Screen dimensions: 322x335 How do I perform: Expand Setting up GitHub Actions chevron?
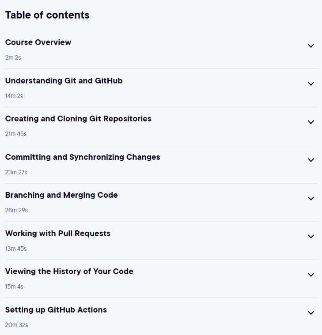[x=311, y=313]
